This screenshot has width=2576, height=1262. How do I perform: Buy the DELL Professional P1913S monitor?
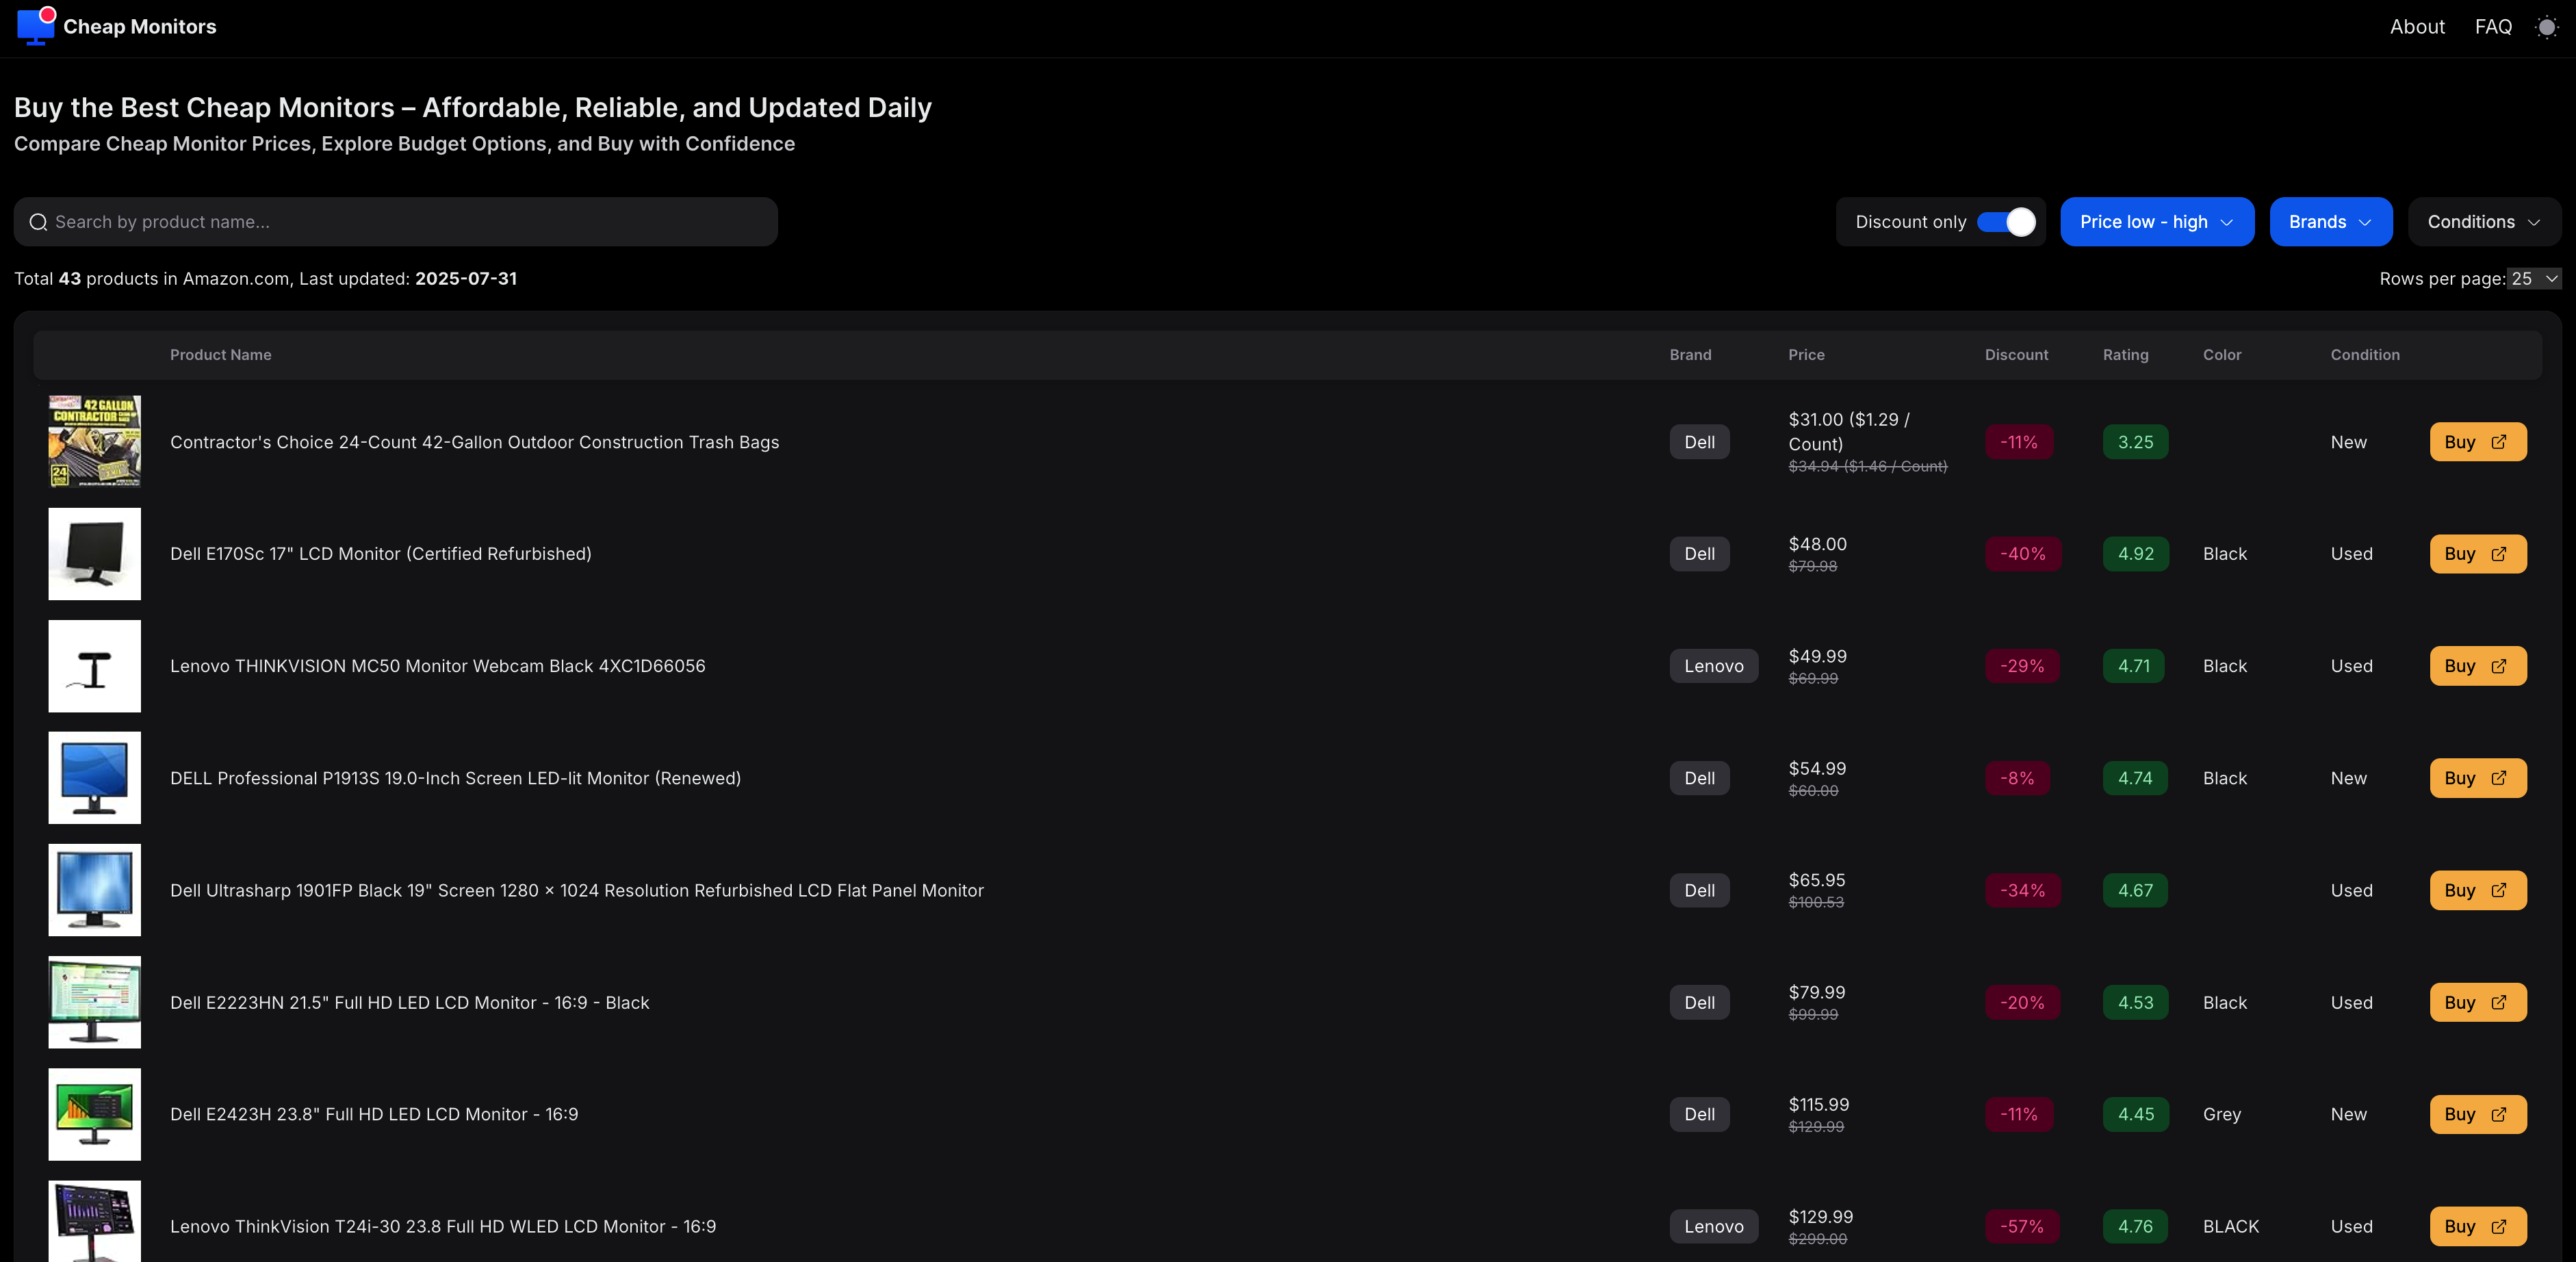(x=2477, y=778)
